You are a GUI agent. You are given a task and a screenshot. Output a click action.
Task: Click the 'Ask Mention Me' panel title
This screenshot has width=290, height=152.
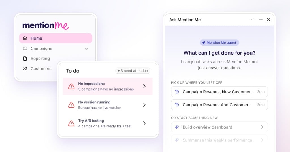pyautogui.click(x=185, y=20)
